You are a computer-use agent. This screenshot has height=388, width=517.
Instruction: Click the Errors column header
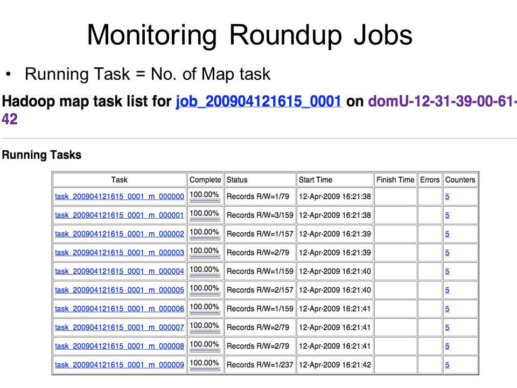pos(430,180)
